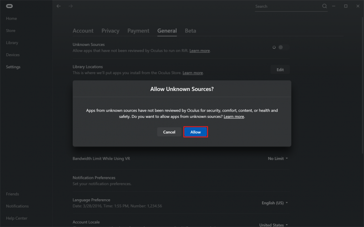This screenshot has width=364, height=227.
Task: Open Learn more link under Library Locations
Action: [x=192, y=73]
